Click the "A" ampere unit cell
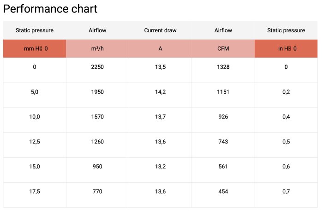323x221 pixels. 160,48
